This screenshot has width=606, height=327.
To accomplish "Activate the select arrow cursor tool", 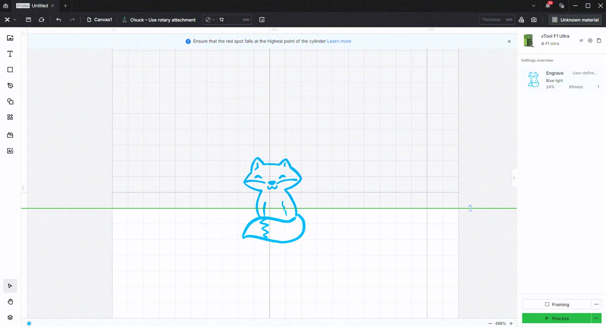I will coord(10,286).
